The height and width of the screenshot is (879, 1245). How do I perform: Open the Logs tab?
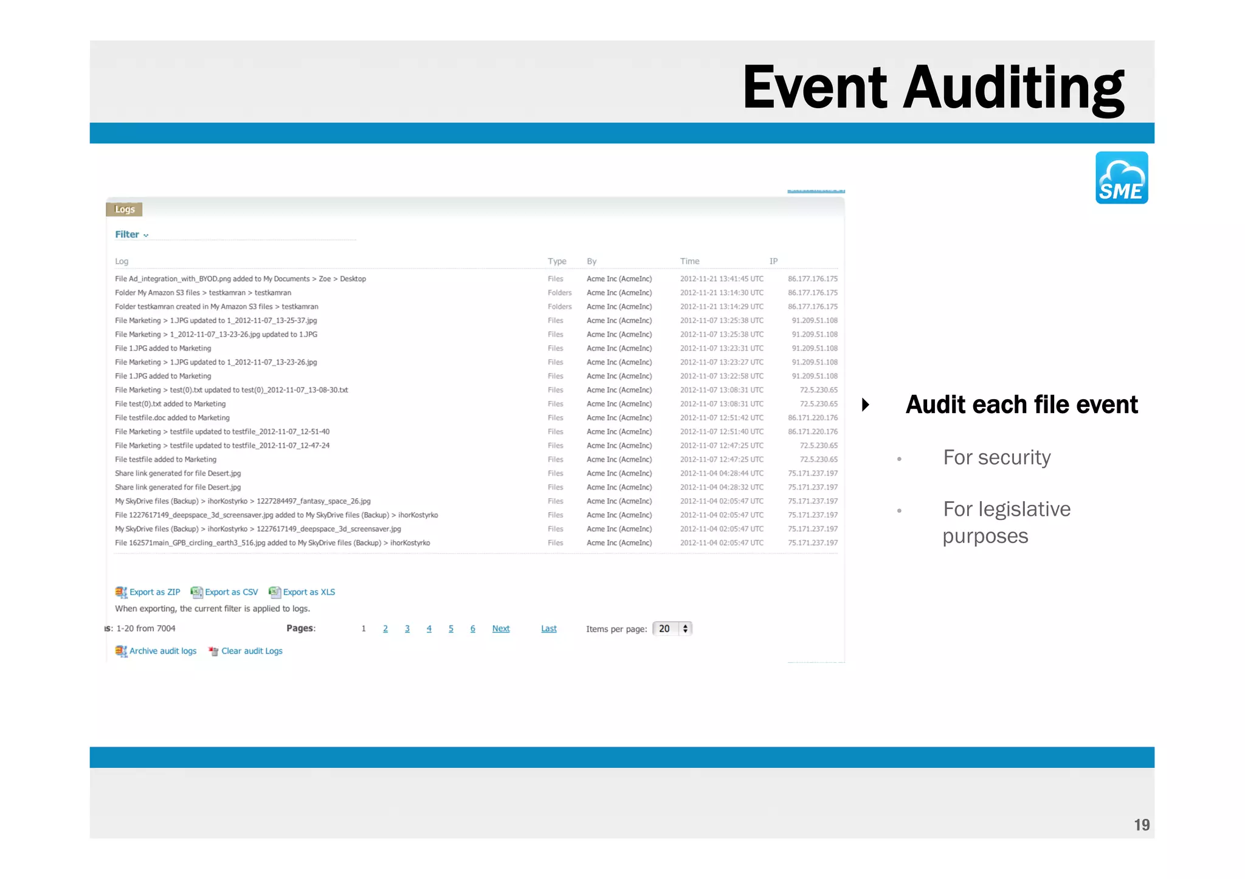(x=125, y=210)
